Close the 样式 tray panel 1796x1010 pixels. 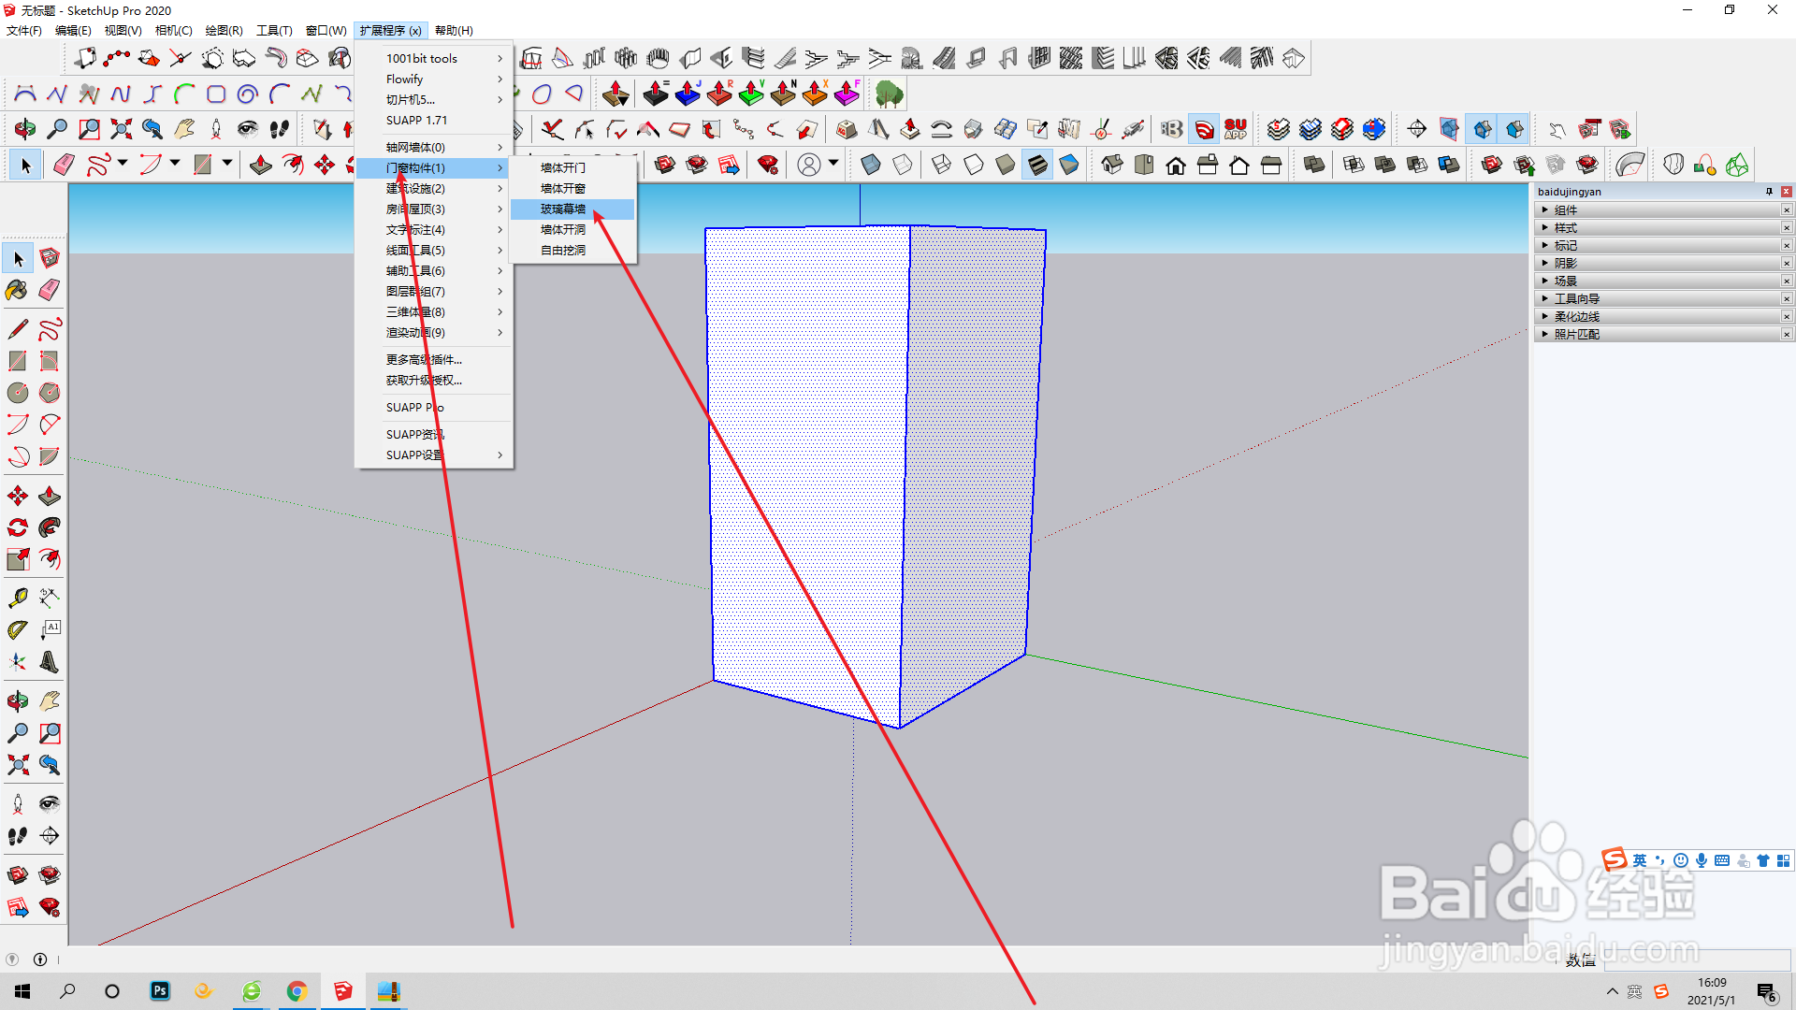1786,228
